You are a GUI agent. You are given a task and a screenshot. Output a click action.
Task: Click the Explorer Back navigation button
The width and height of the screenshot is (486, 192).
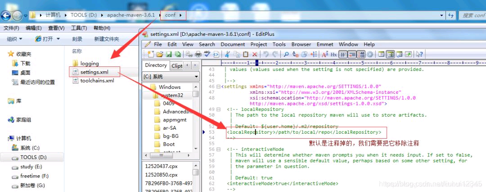pyautogui.click(x=6, y=15)
